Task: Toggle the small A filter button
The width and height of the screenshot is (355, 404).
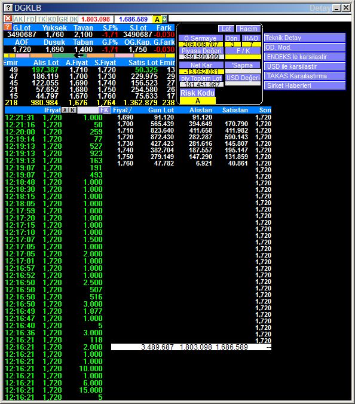Action: pos(65,111)
